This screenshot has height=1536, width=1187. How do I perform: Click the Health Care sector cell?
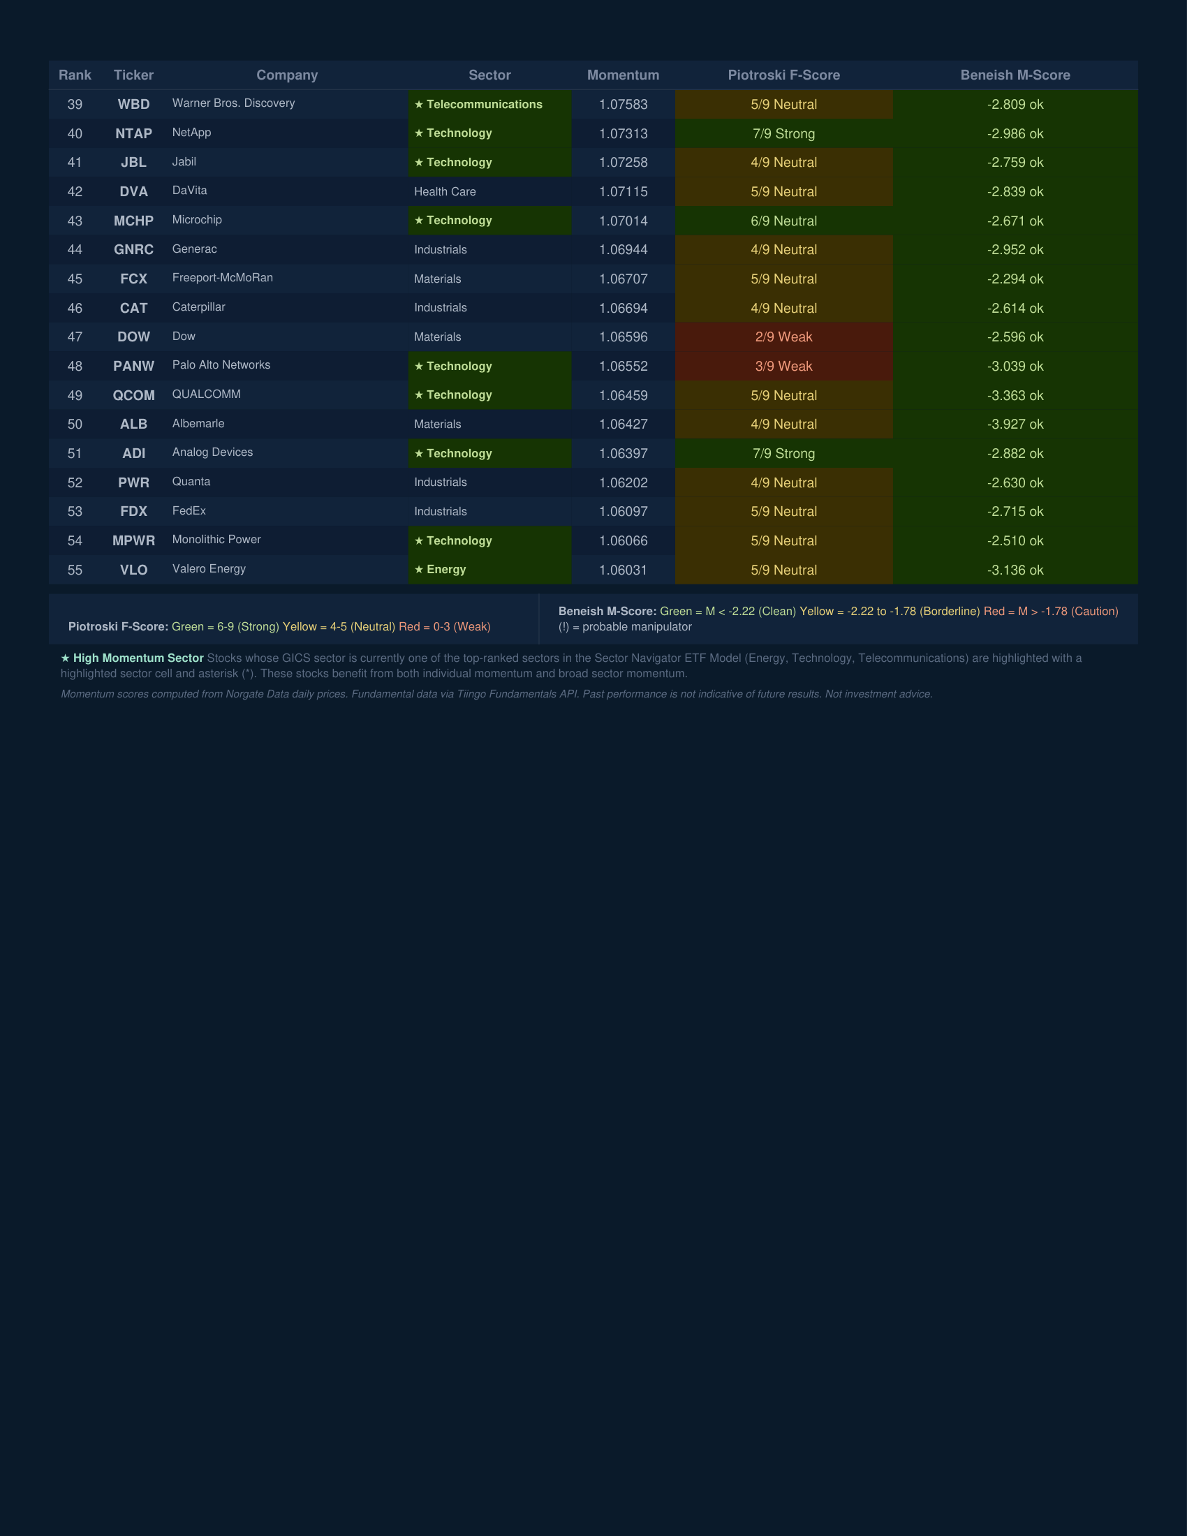click(489, 191)
